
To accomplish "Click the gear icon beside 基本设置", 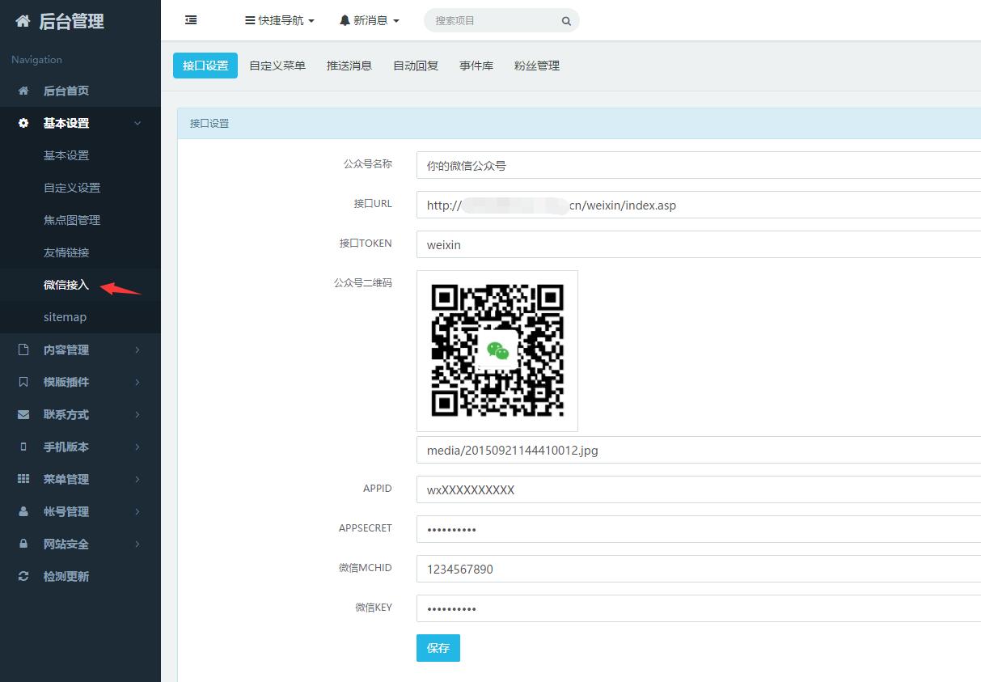I will click(23, 123).
